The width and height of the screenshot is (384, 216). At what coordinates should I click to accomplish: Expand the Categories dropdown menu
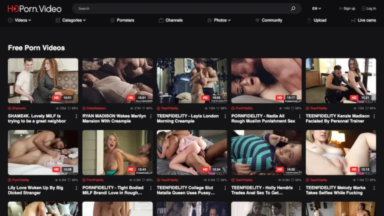pyautogui.click(x=70, y=20)
